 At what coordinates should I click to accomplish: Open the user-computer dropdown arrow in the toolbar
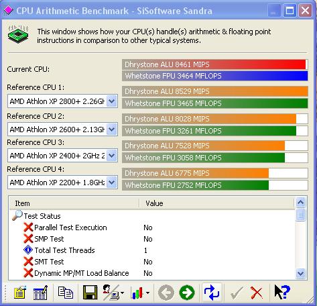[123, 293]
